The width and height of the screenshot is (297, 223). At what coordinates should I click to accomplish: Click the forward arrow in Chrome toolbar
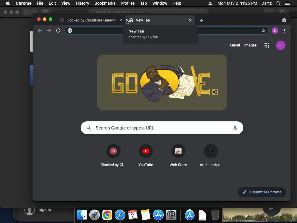click(49, 30)
